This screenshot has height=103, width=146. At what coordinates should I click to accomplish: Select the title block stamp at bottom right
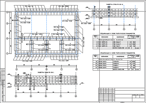pos(121,95)
